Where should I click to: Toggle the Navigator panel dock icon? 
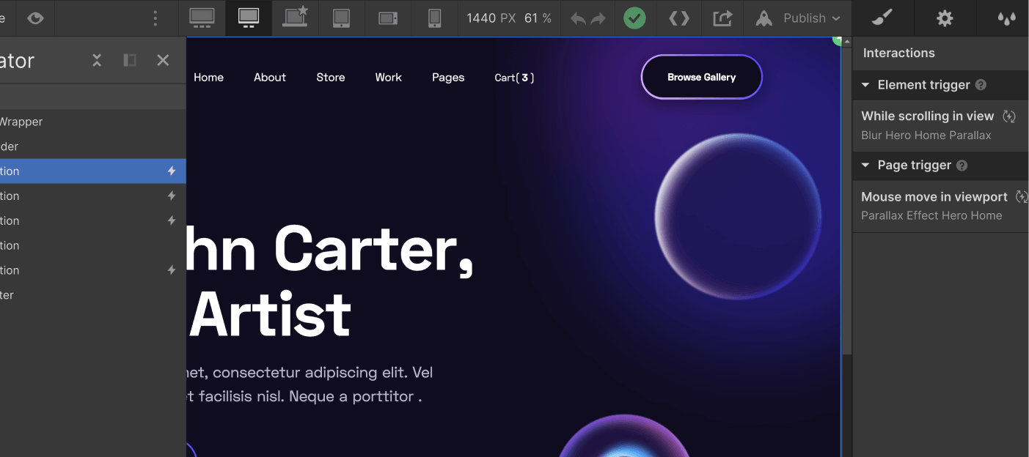point(130,60)
